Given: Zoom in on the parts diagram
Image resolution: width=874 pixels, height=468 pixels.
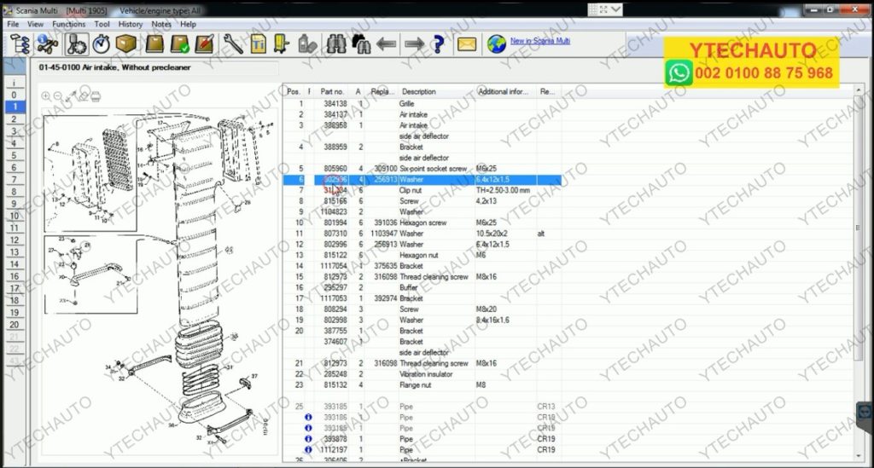Looking at the screenshot, I should [x=45, y=95].
